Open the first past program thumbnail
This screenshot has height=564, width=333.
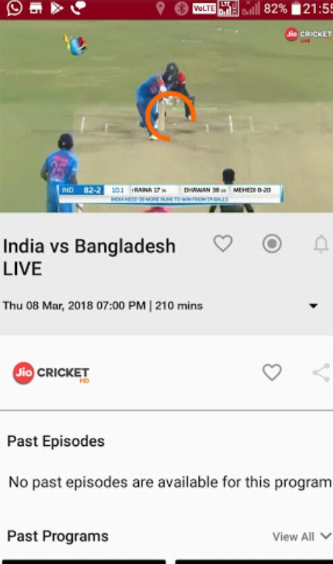tap(83, 561)
